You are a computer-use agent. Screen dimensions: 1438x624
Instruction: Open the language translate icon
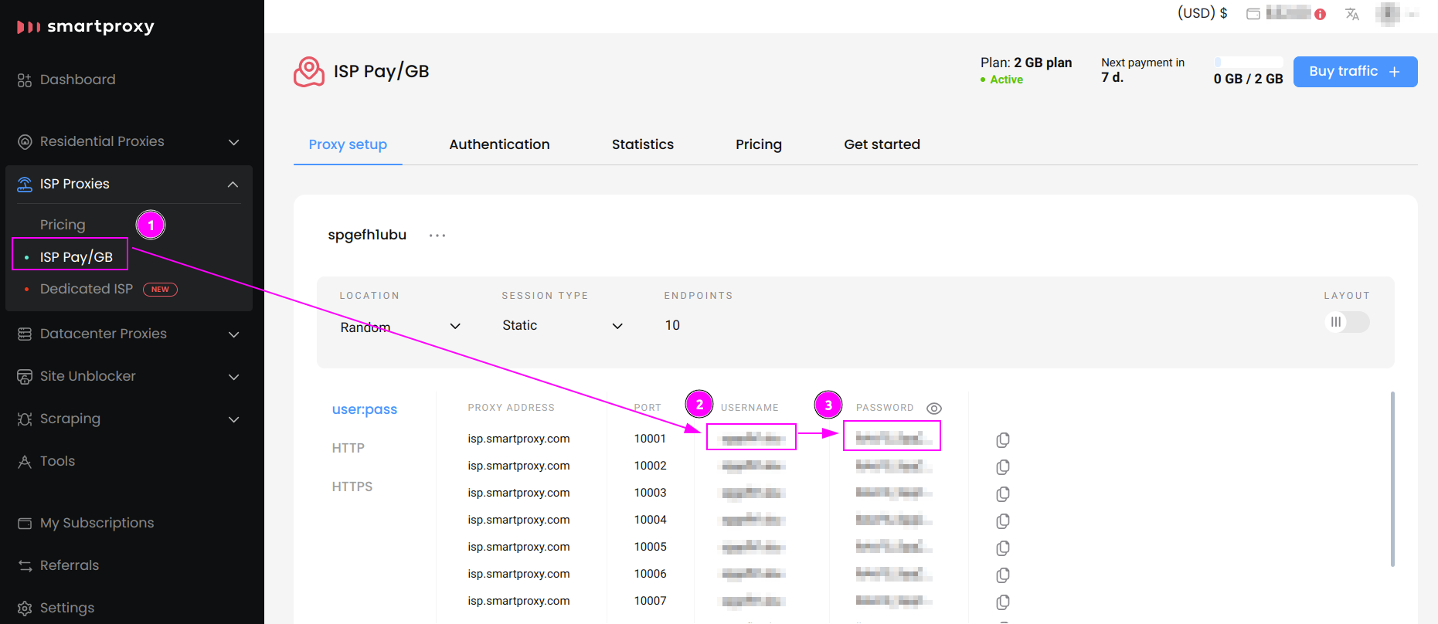(x=1351, y=14)
